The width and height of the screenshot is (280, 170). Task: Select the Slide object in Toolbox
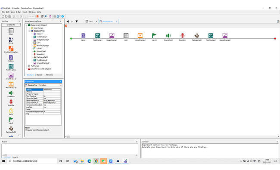coord(11,40)
